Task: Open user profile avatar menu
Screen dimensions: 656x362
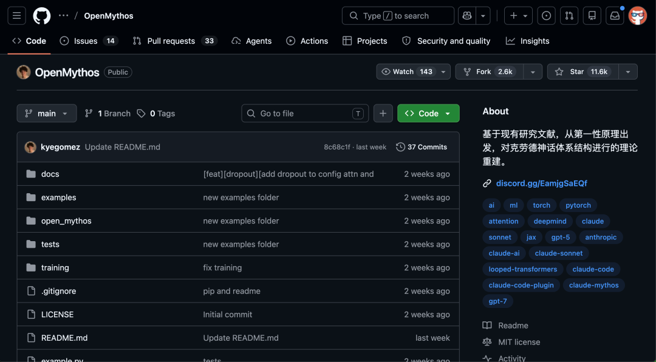Action: [x=638, y=16]
